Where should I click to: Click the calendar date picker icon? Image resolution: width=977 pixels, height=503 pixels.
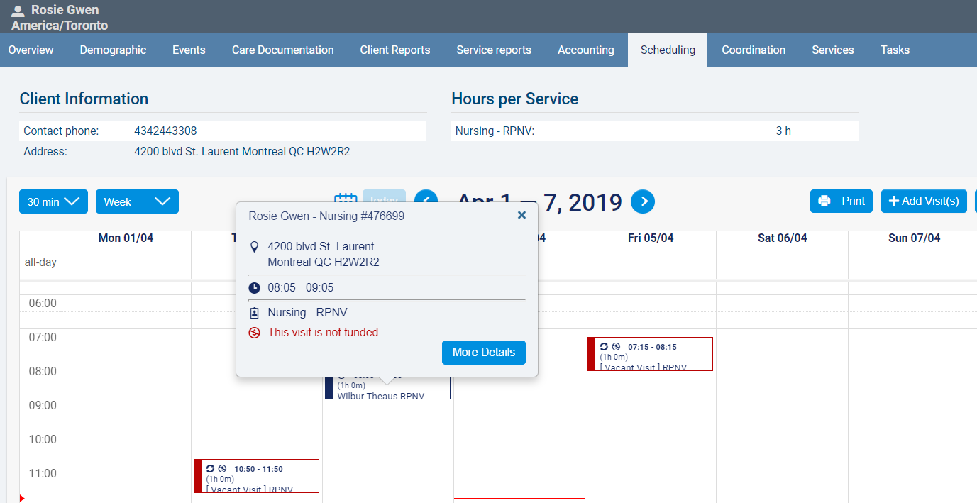(x=345, y=201)
